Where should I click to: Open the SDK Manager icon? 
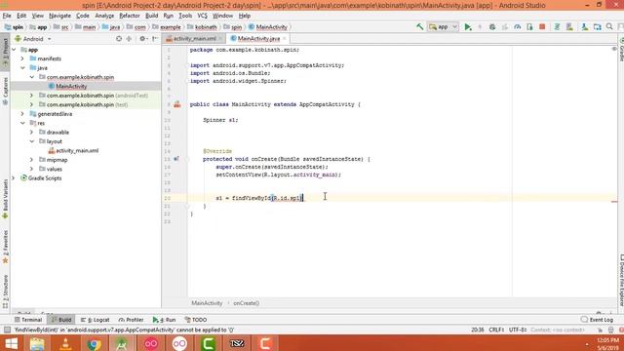tap(585, 27)
